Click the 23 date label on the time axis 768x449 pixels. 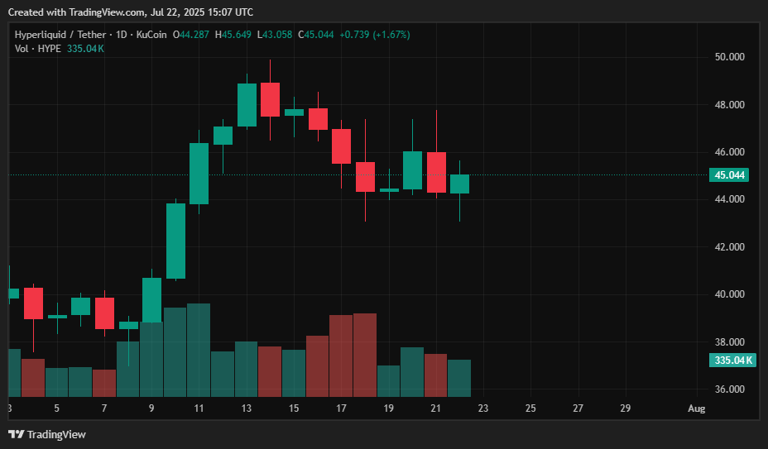483,408
